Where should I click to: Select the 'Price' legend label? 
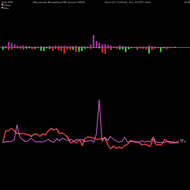click(6, 8)
